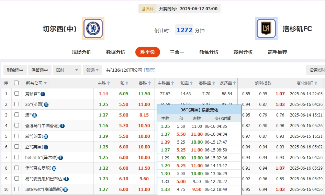Image resolution: width=325 pixels, height=195 pixels.
Task: Sort by 返还率 using its arrow icon
Action: click(235, 83)
